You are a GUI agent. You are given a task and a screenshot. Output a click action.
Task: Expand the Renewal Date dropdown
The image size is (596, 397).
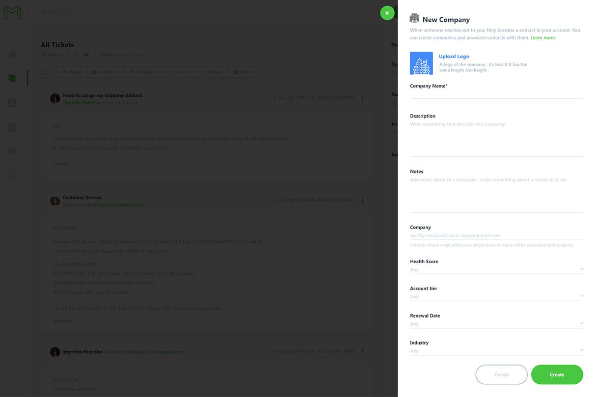click(496, 324)
